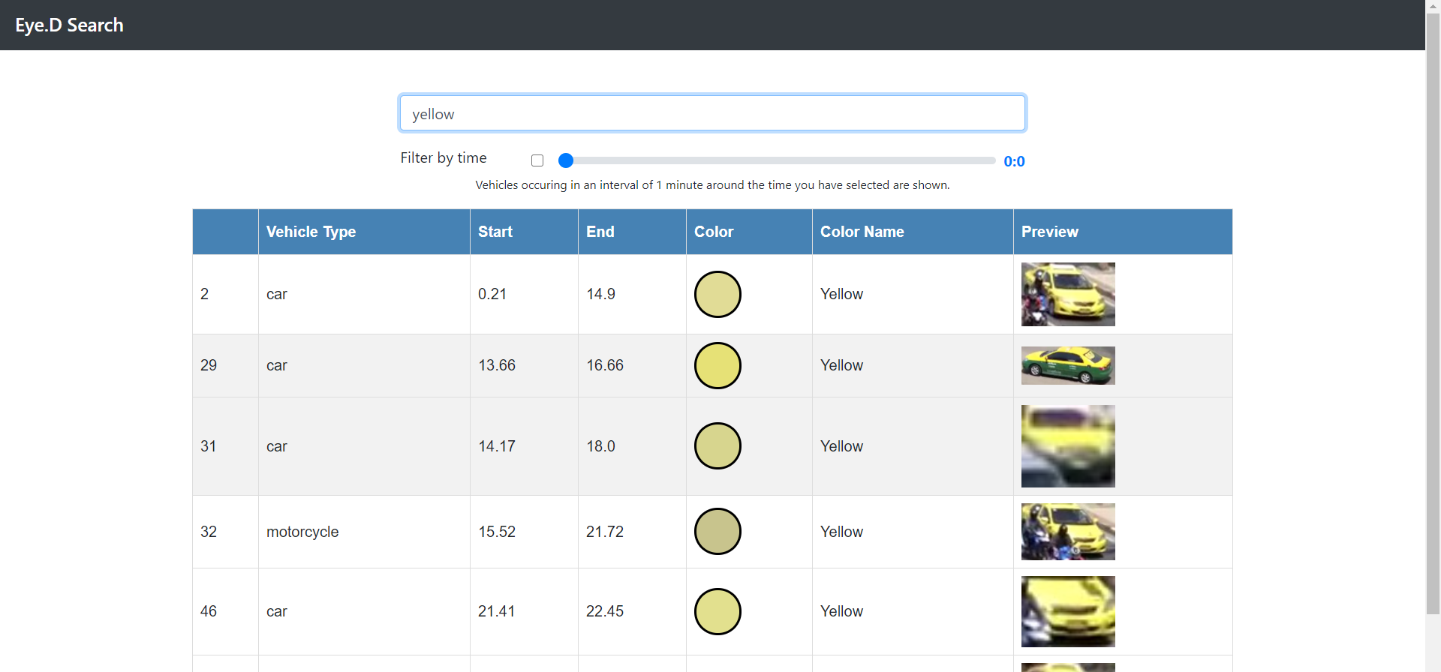Click ID cell 29
This screenshot has width=1441, height=672.
pos(225,365)
